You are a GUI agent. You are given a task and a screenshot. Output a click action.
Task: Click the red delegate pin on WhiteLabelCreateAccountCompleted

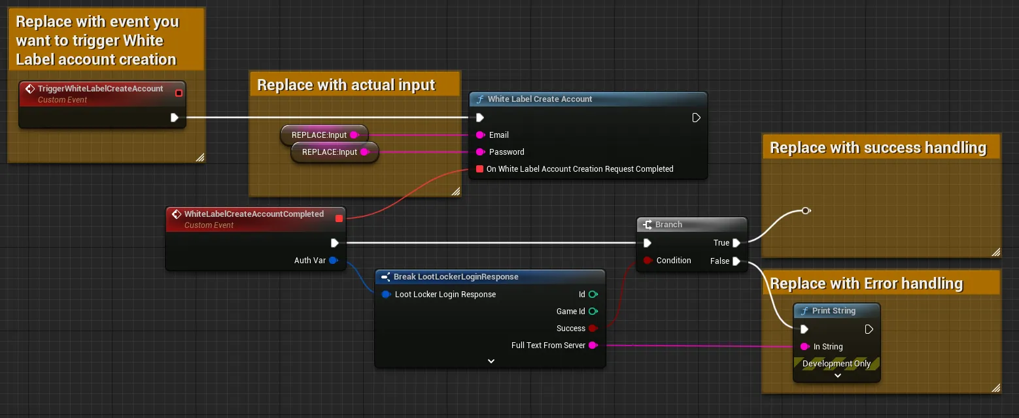pyautogui.click(x=339, y=218)
